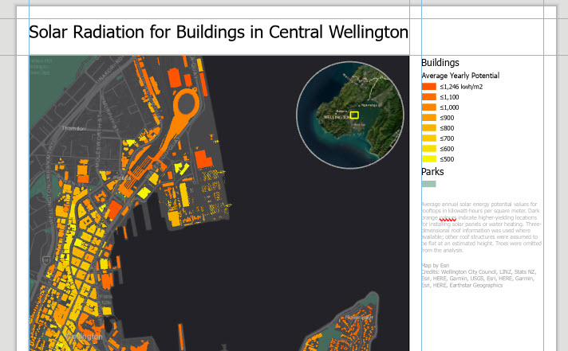This screenshot has height=351, width=568.
Task: Click the yellow extent rectangle in inset map
Action: [354, 115]
